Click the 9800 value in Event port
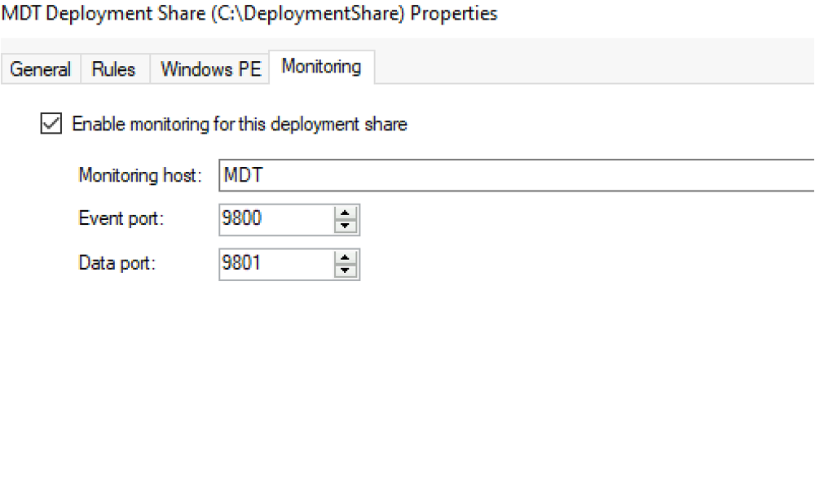The image size is (815, 479). click(x=243, y=220)
